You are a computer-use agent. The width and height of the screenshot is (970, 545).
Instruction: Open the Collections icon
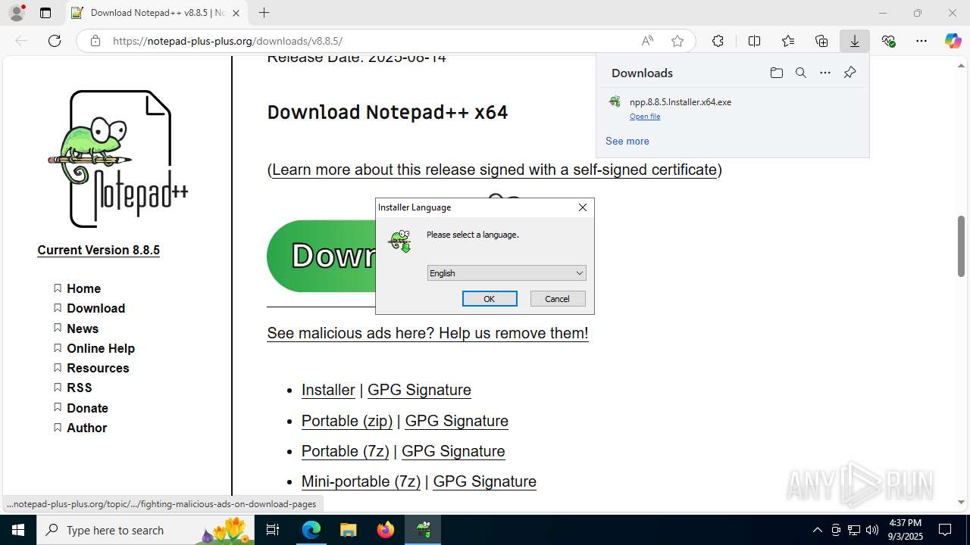point(821,41)
